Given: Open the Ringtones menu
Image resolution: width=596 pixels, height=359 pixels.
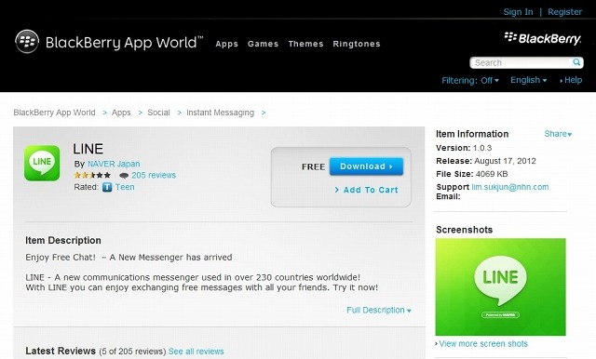Looking at the screenshot, I should (357, 44).
